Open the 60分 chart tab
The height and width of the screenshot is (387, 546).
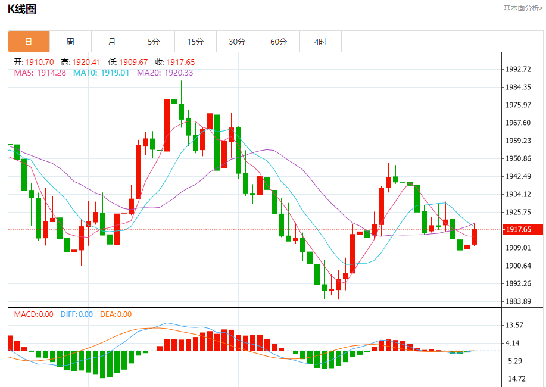[x=279, y=42]
